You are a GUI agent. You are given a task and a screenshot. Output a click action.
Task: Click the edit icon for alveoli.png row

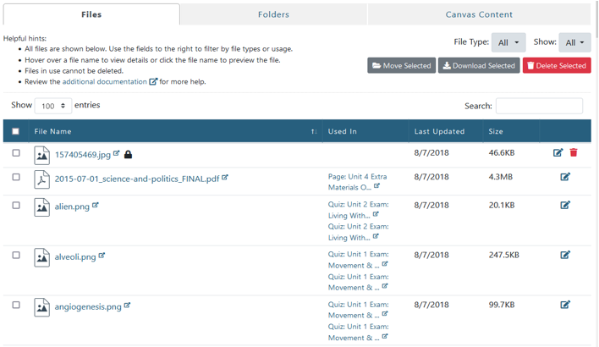pyautogui.click(x=565, y=255)
